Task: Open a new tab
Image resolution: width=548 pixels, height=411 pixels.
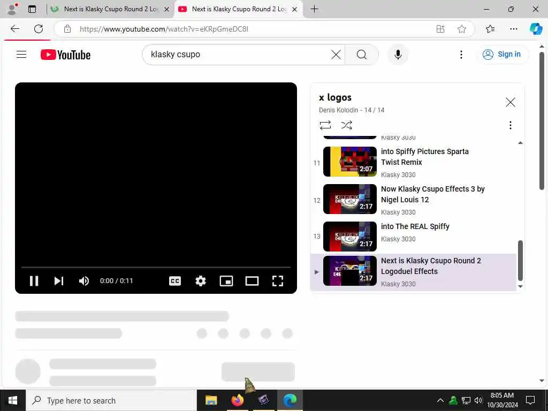Action: (314, 9)
